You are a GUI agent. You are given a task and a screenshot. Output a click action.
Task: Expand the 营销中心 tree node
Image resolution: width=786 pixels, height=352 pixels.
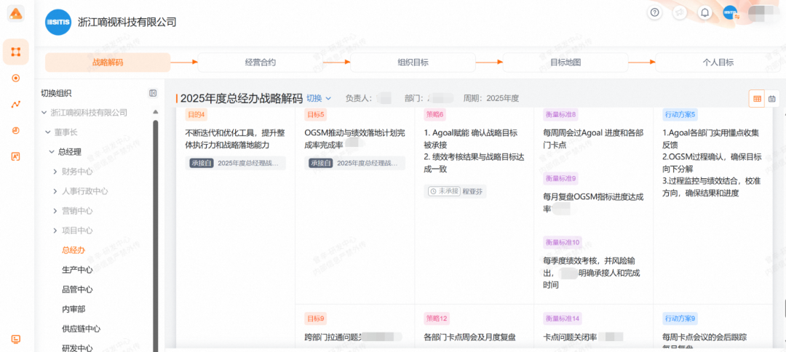(55, 211)
